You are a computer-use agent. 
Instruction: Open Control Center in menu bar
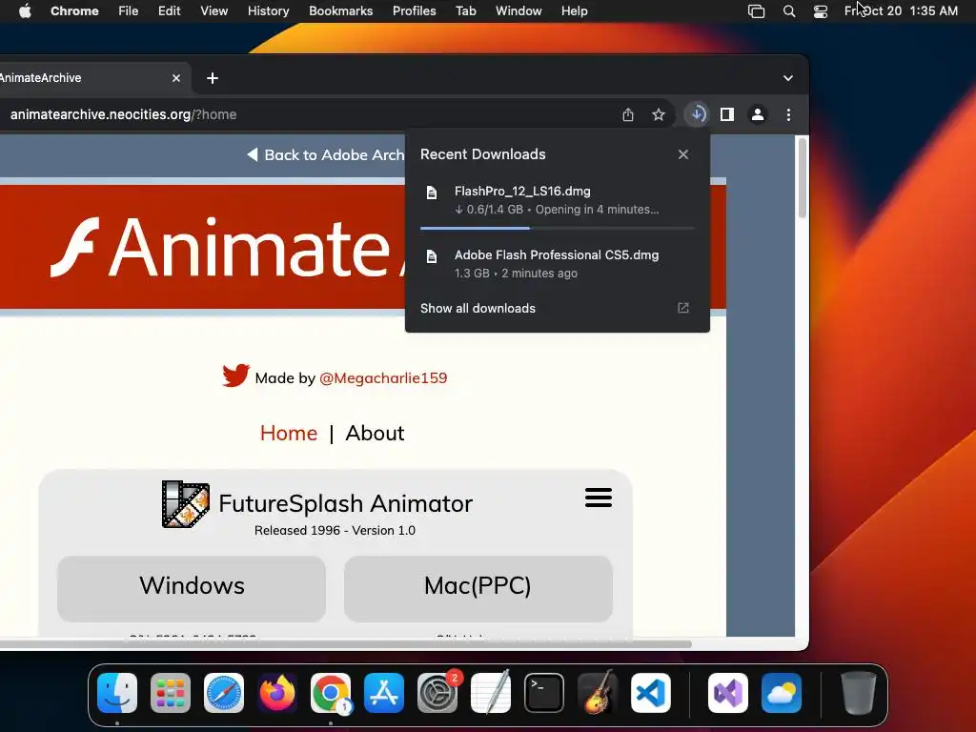coord(821,11)
